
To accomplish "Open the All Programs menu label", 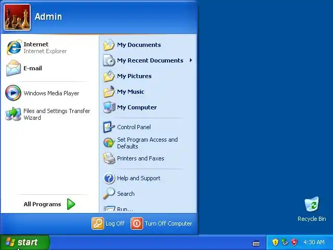I will tap(42, 204).
